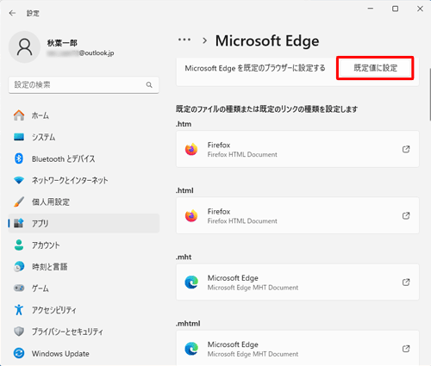This screenshot has width=431, height=366.
Task: Open the external link icon for .mht
Action: pyautogui.click(x=406, y=282)
